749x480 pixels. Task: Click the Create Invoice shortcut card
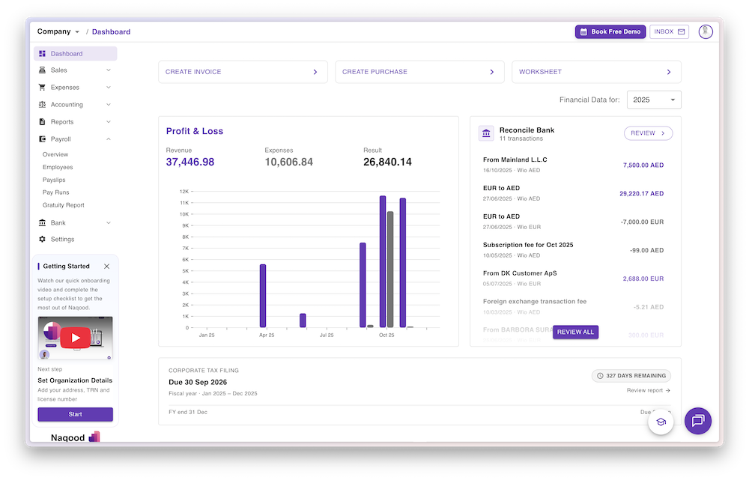coord(243,72)
